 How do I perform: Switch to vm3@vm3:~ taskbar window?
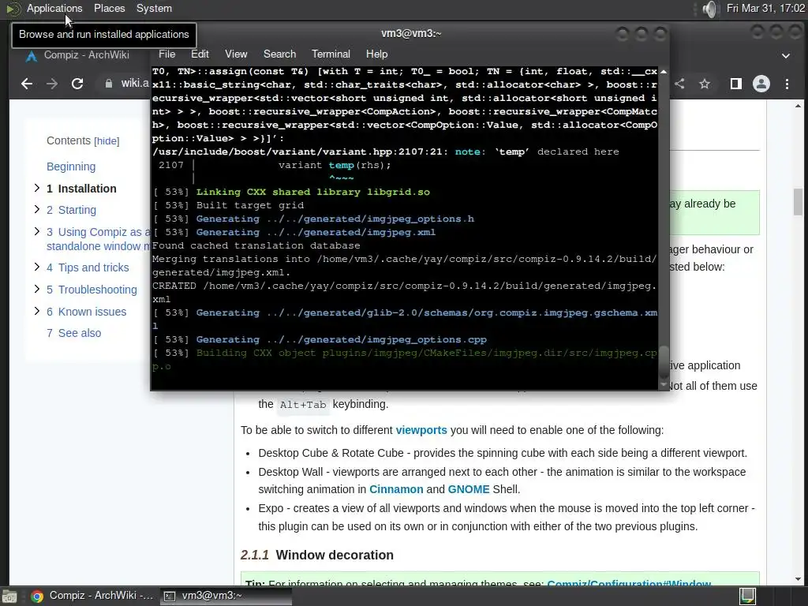point(225,596)
